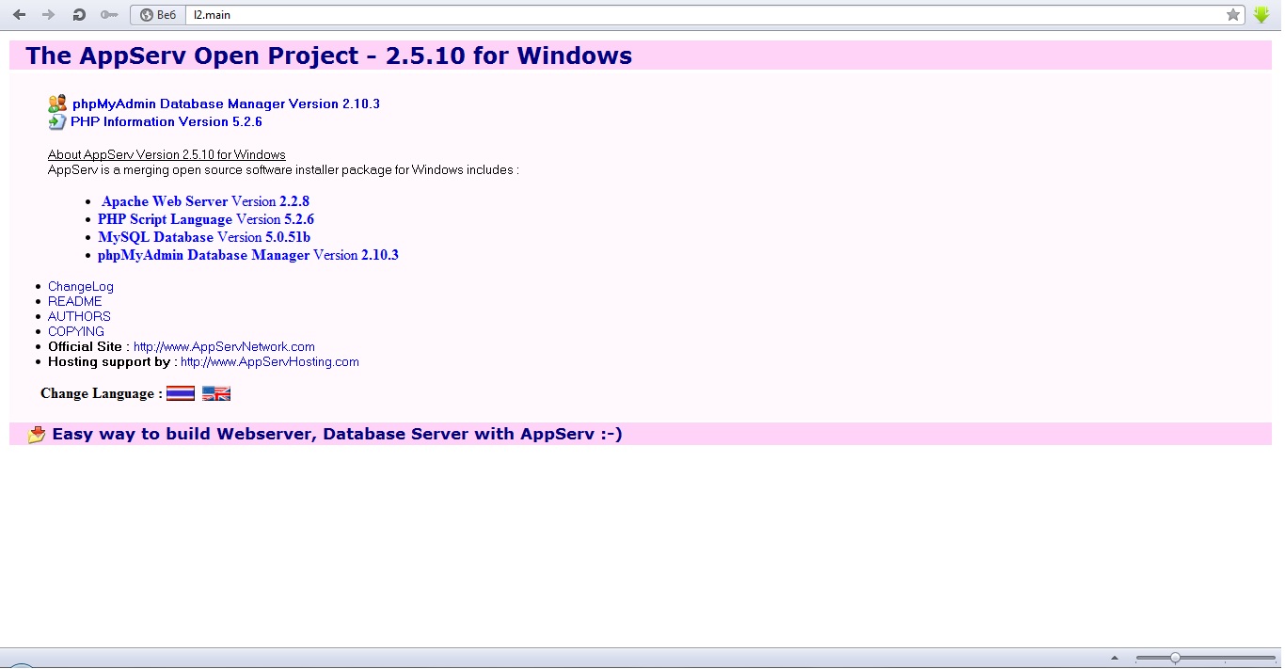Open the ChangeLog link

coord(81,286)
